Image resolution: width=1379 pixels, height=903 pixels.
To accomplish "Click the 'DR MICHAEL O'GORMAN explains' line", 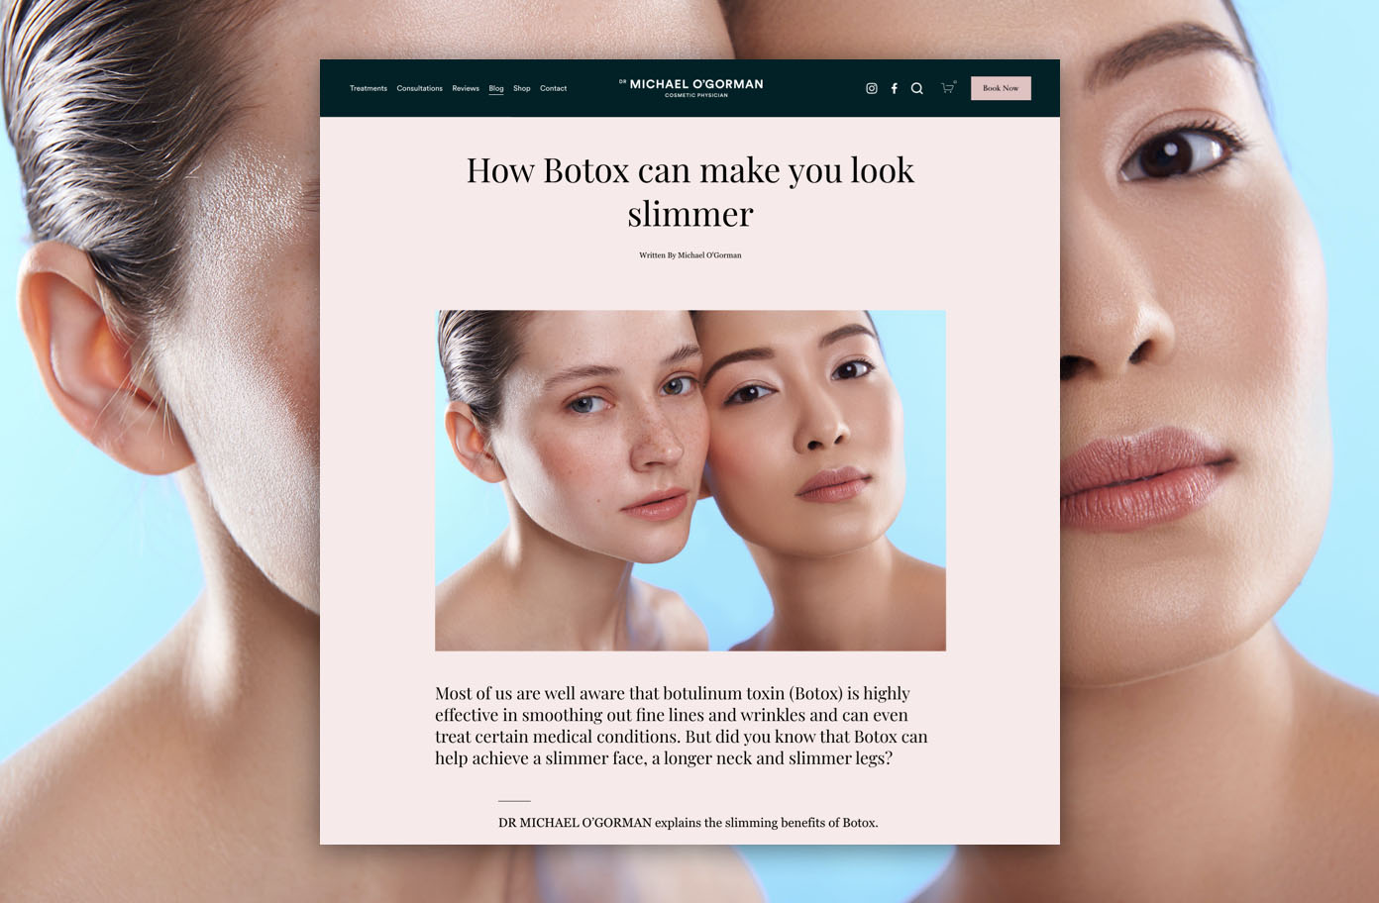I will [689, 822].
